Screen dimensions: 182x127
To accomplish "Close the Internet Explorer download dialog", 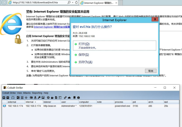I will click(155, 19).
